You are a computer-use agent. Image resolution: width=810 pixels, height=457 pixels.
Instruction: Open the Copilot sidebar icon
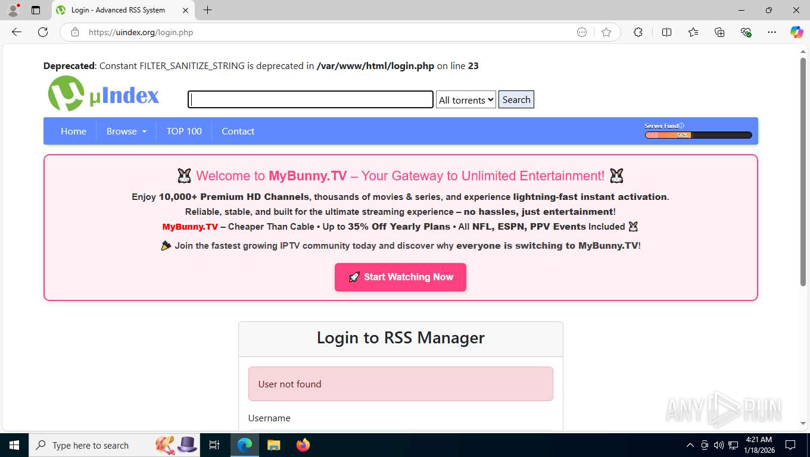(x=796, y=32)
